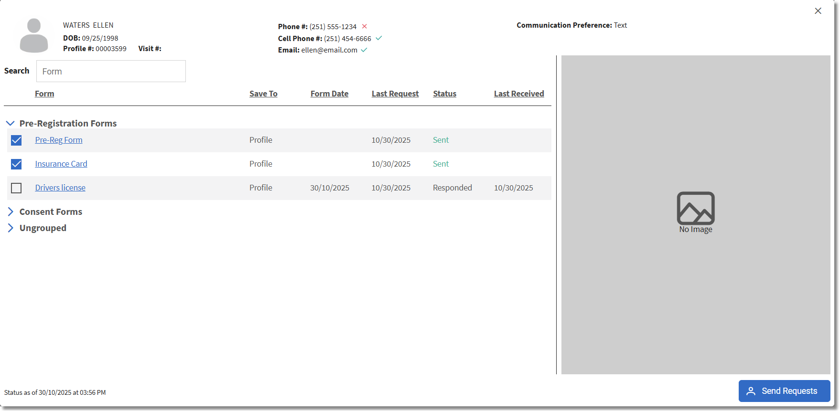Screen dimensions: 840x412
Task: Click the red X beside Phone number
Action: pos(365,26)
